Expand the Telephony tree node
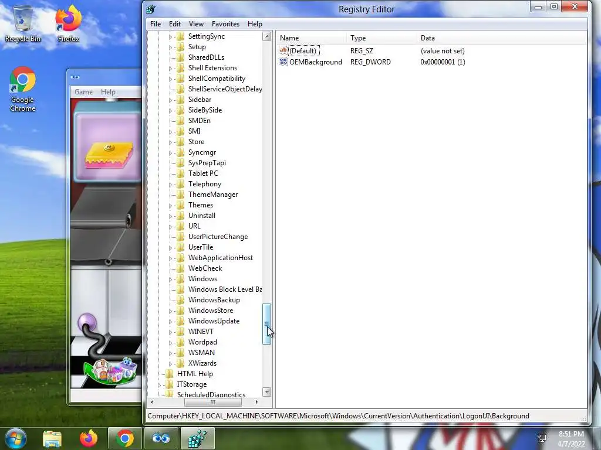601x450 pixels. [x=170, y=185]
